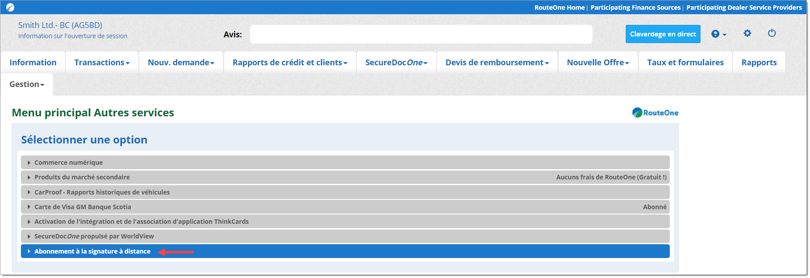Click the Smith Ltd.- BC (AG5BD) dealer name

tap(60, 25)
